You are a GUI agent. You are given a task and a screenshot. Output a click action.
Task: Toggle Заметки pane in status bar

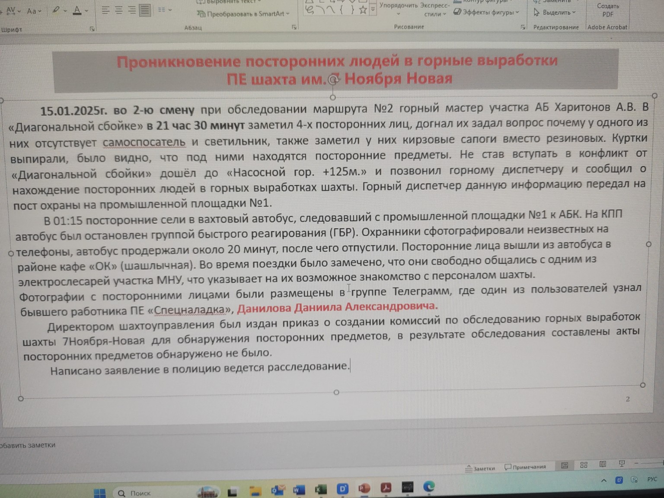(481, 466)
